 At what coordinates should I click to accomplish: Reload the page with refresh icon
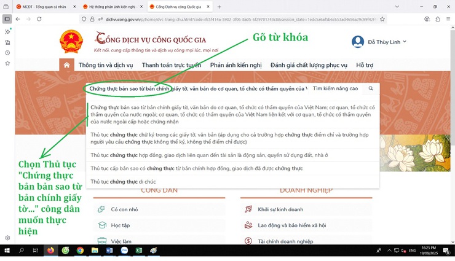(x=39, y=19)
